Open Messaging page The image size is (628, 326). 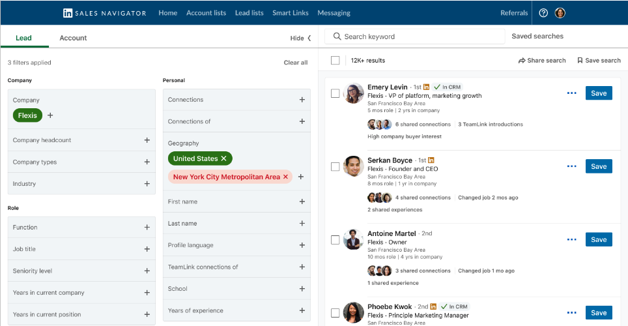[x=334, y=13]
